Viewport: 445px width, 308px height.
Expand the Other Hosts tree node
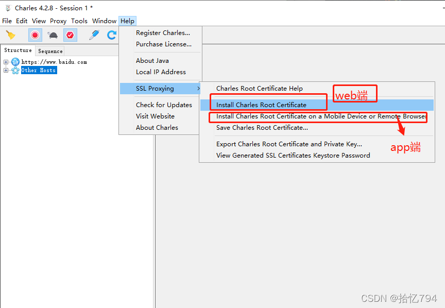click(6, 70)
